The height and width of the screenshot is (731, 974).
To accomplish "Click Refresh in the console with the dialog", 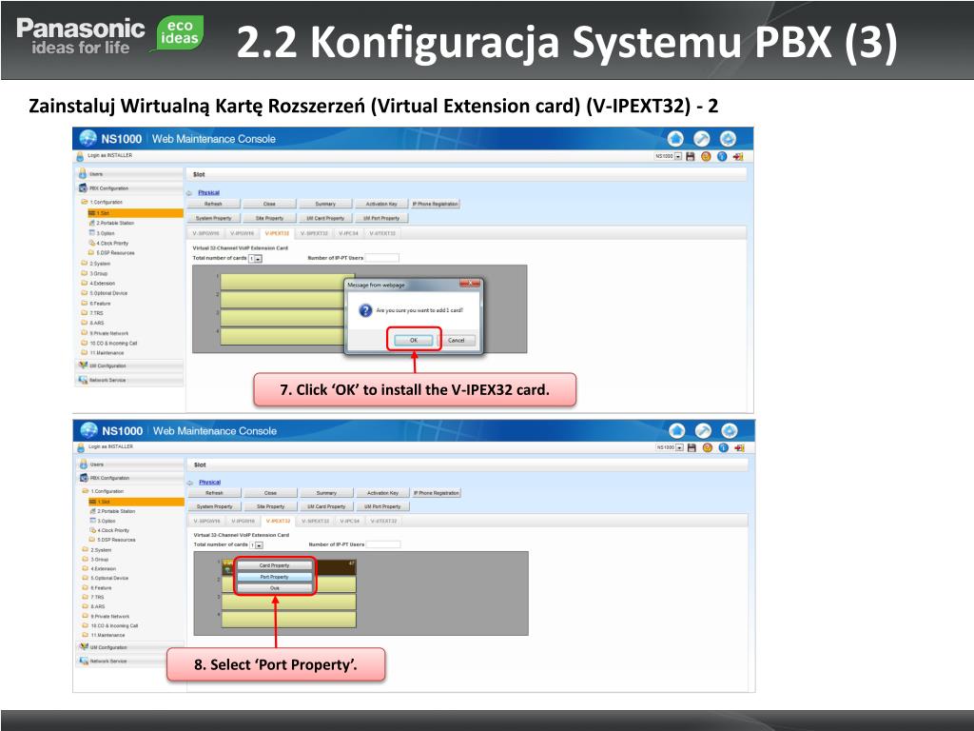I will (x=213, y=204).
